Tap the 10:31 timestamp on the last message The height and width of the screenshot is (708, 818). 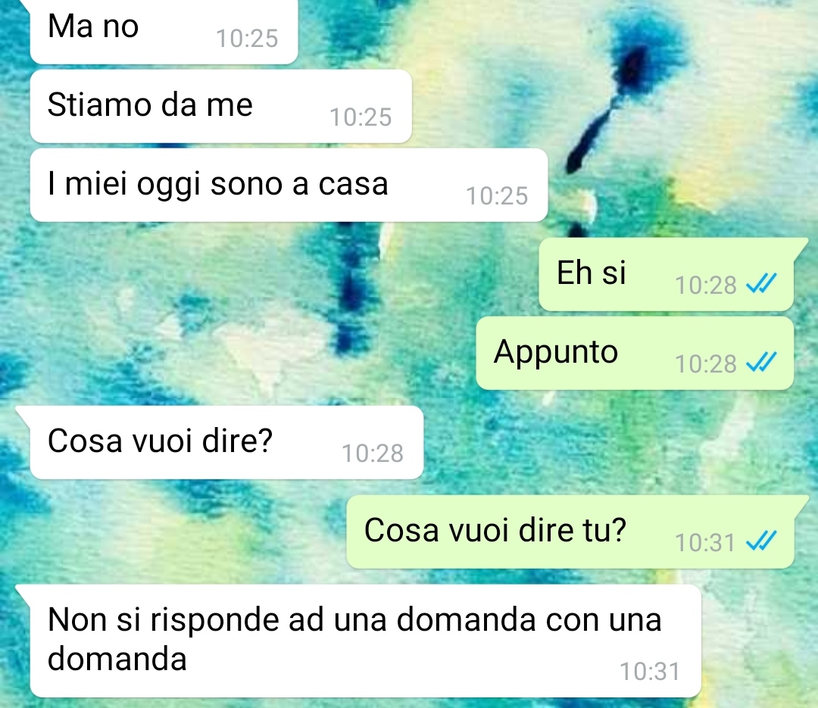point(650,672)
